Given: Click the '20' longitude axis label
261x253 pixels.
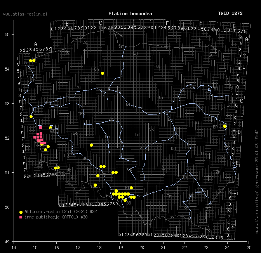Looking at the screenshot, I should click(x=142, y=248).
